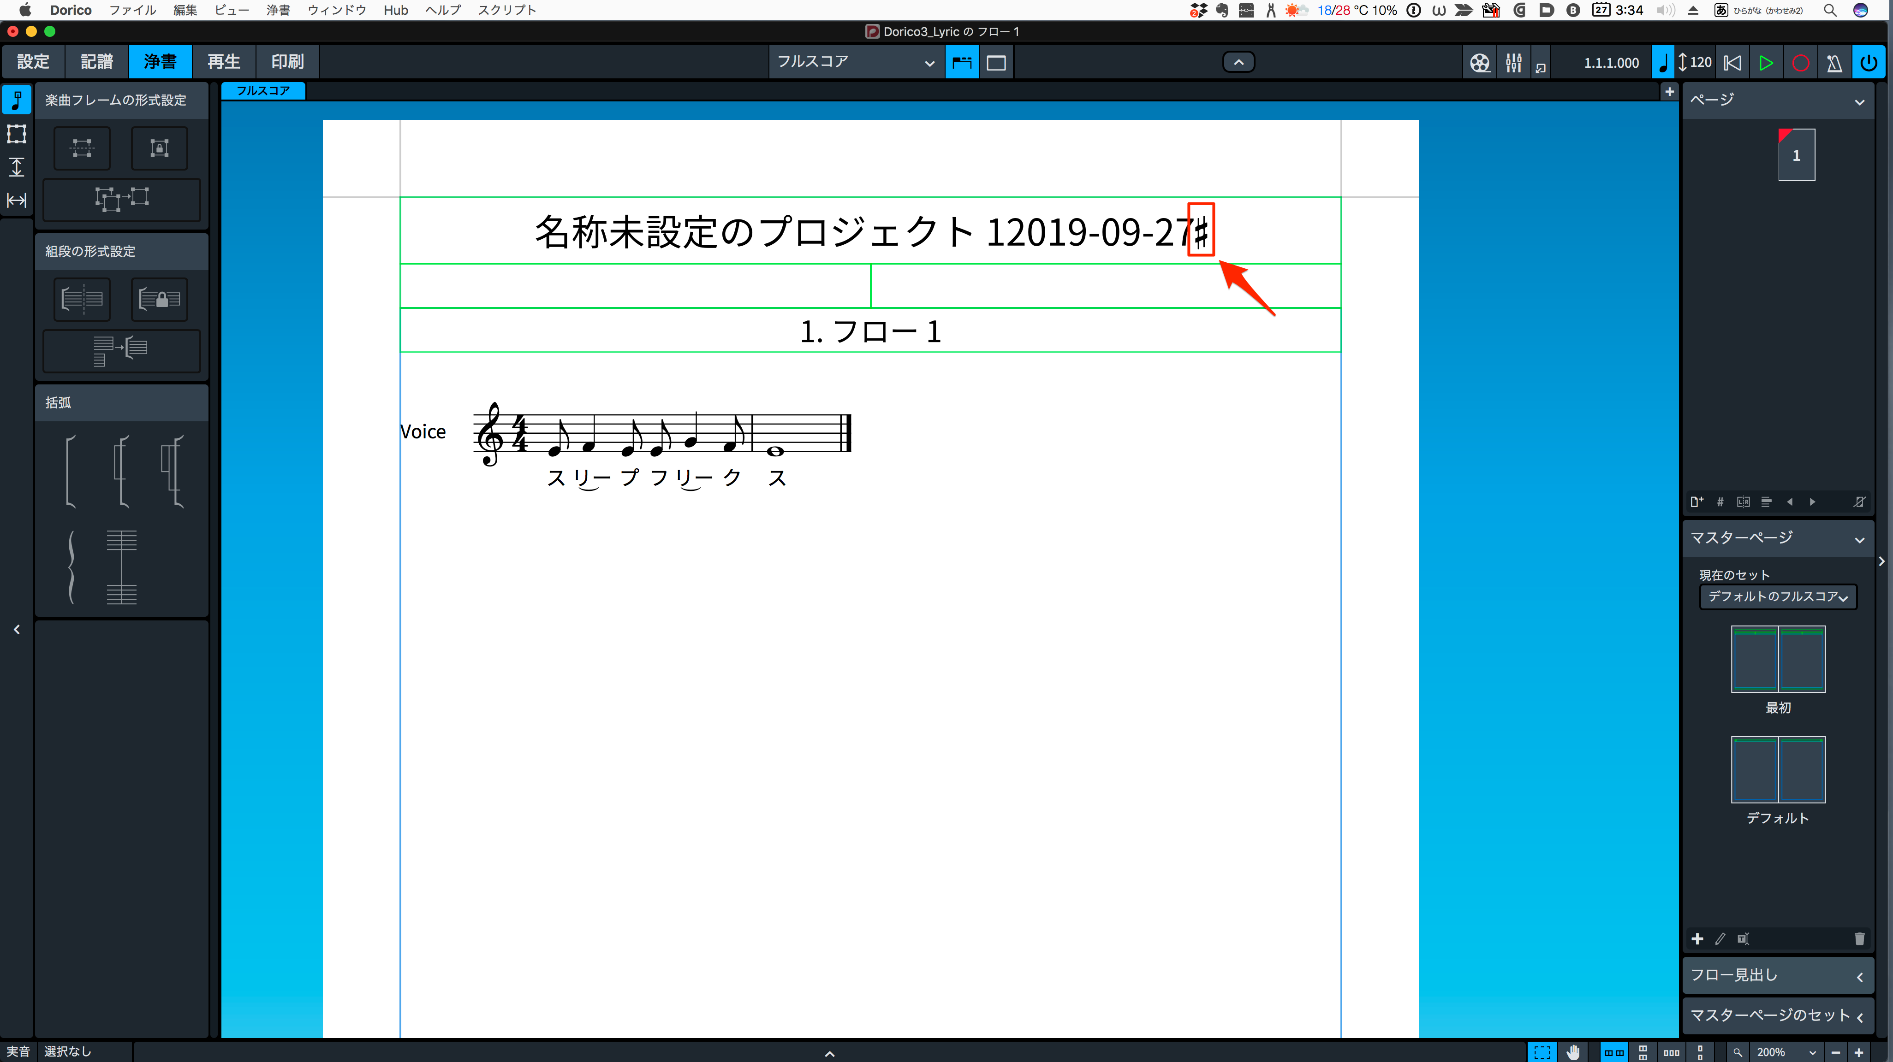Expand the bottom panel with arrow
The height and width of the screenshot is (1062, 1893).
829,1053
